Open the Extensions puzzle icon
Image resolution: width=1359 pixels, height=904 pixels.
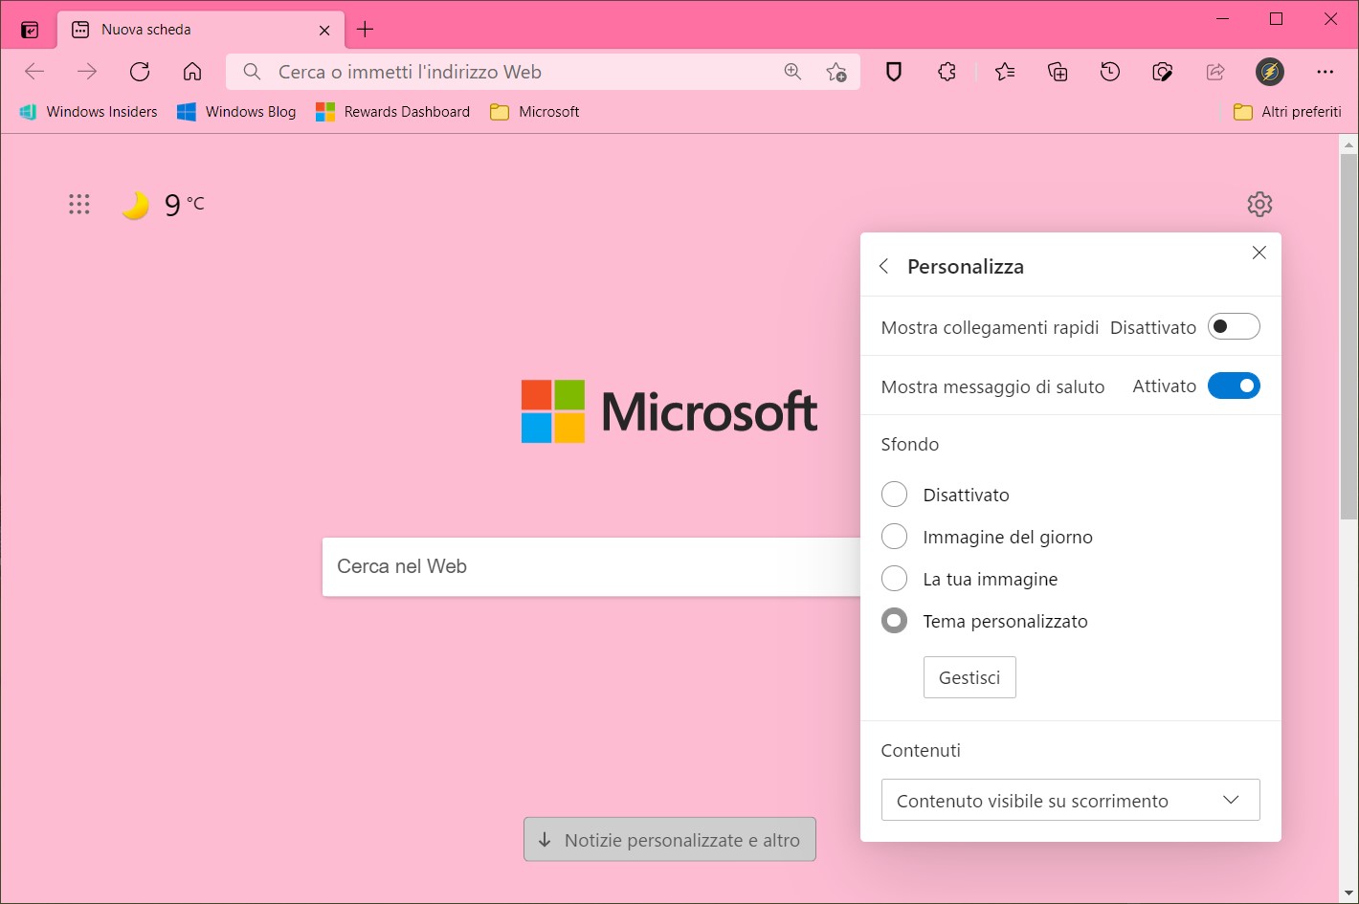947,72
